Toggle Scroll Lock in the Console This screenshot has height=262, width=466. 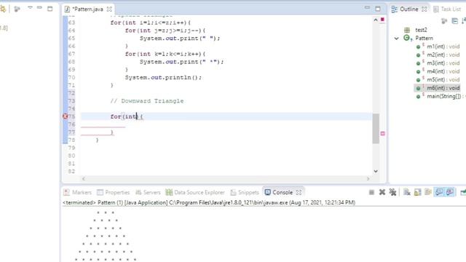point(417,192)
